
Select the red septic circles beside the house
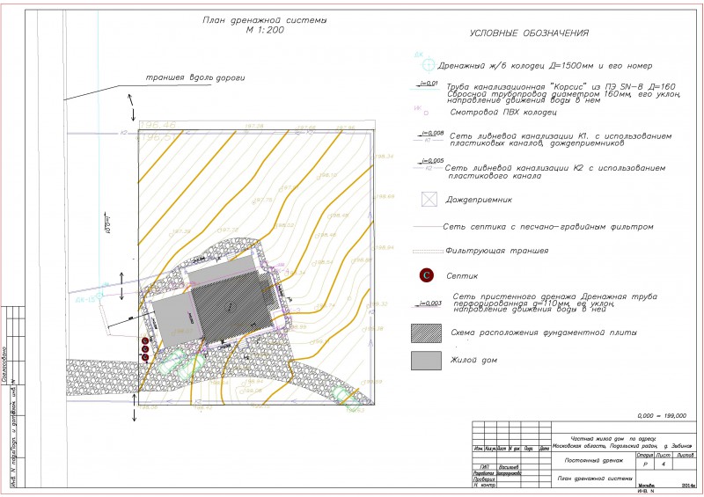(144, 349)
